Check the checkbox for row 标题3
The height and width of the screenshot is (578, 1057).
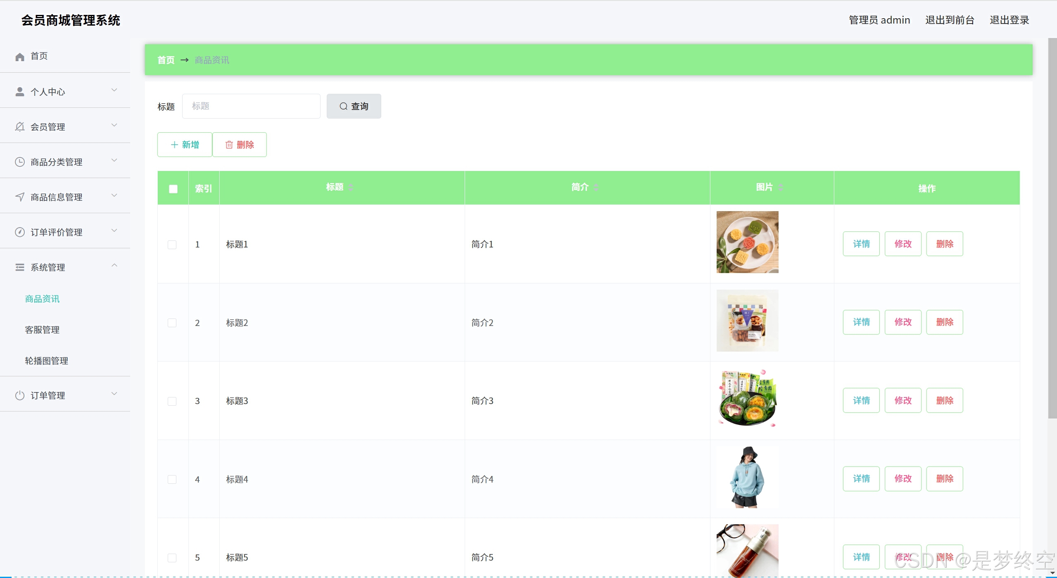(x=172, y=401)
